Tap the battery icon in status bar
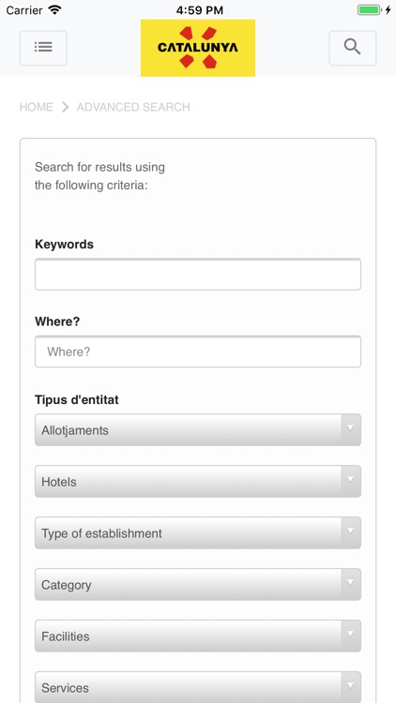Image resolution: width=396 pixels, height=703 pixels. (x=369, y=10)
